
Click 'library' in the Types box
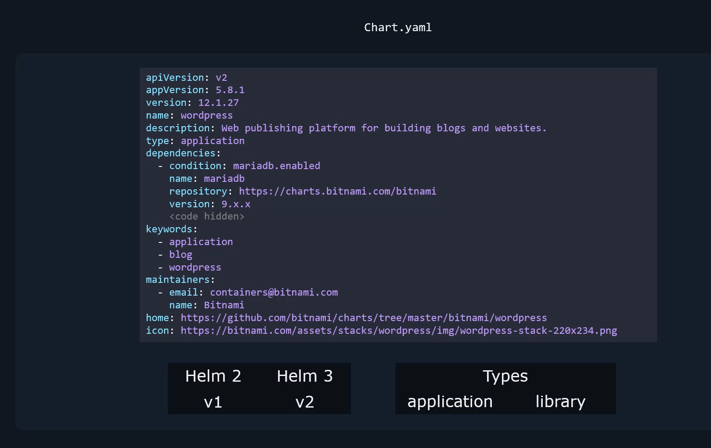point(560,402)
